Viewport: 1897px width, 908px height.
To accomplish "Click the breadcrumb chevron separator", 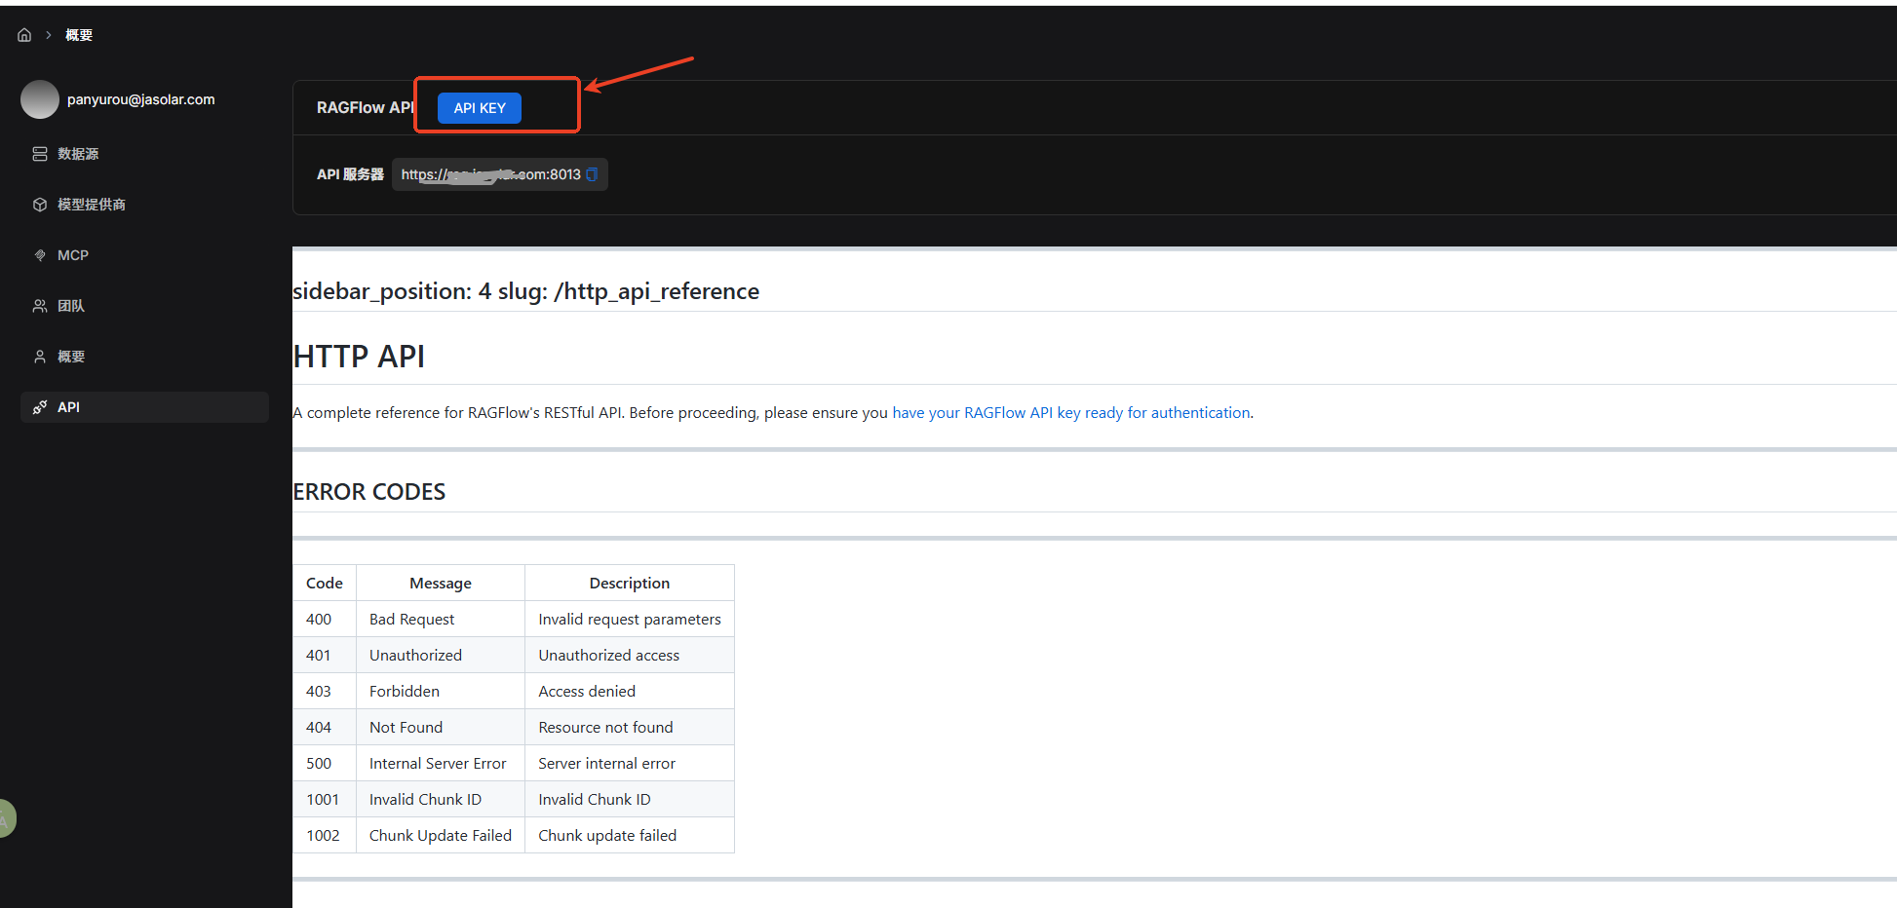I will pos(48,35).
